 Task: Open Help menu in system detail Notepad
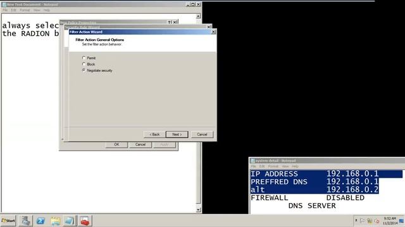295,166
